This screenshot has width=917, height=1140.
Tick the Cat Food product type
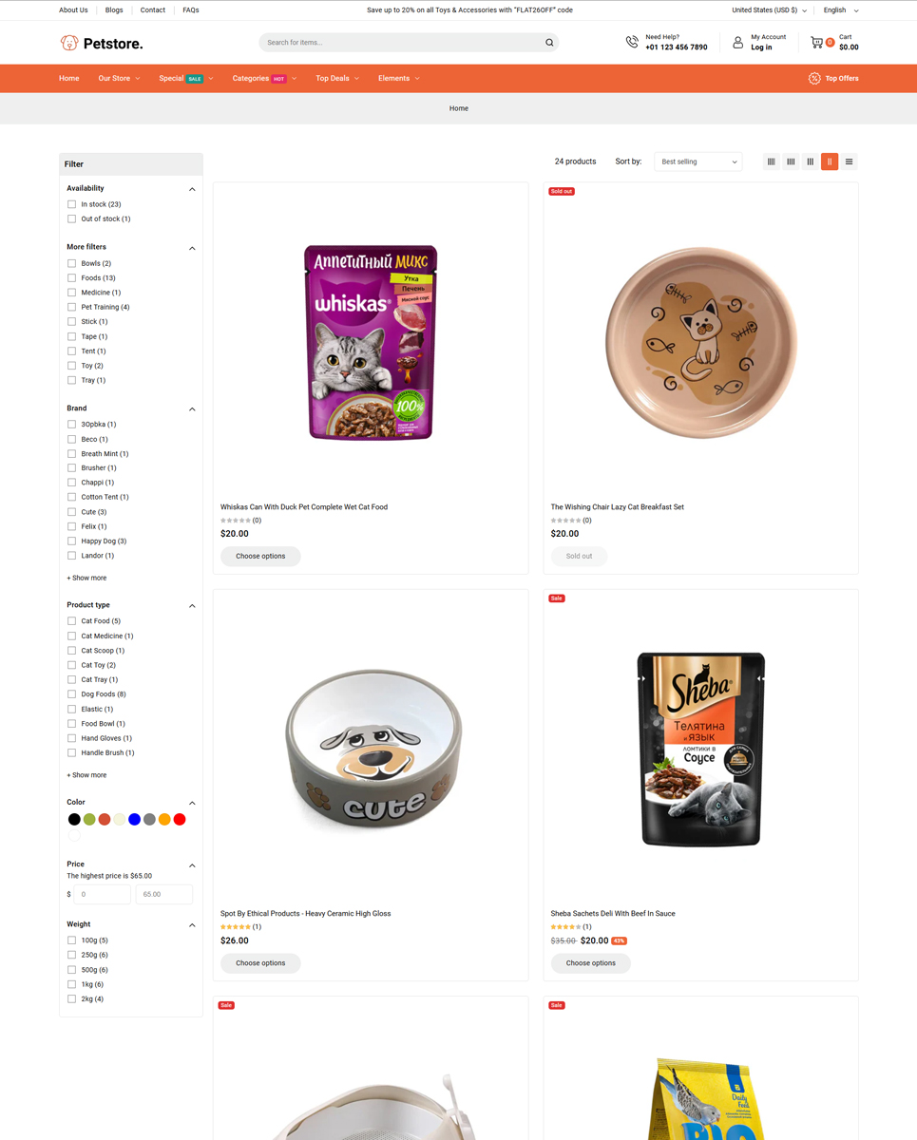click(71, 621)
